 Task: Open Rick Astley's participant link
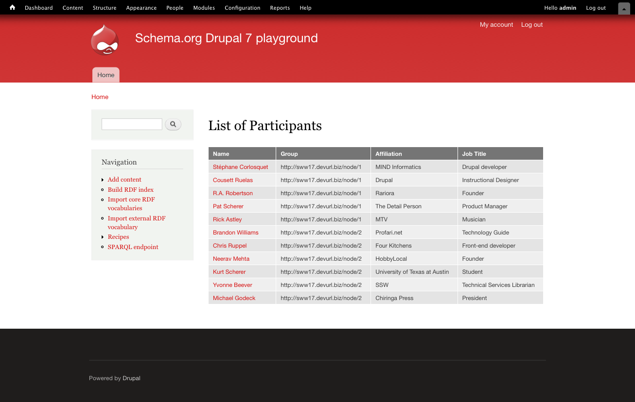click(227, 219)
